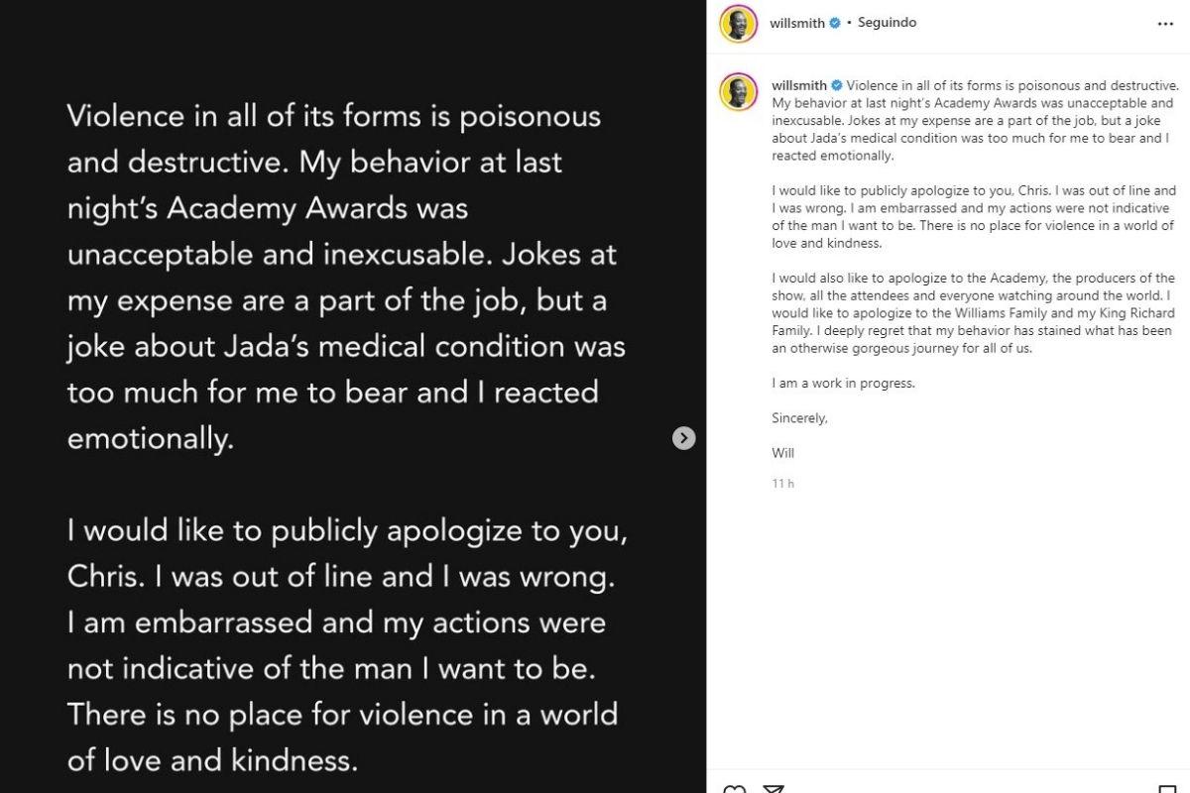Click the caption paragraph apologizing to the Academy
The height and width of the screenshot is (793, 1190).
(x=973, y=313)
